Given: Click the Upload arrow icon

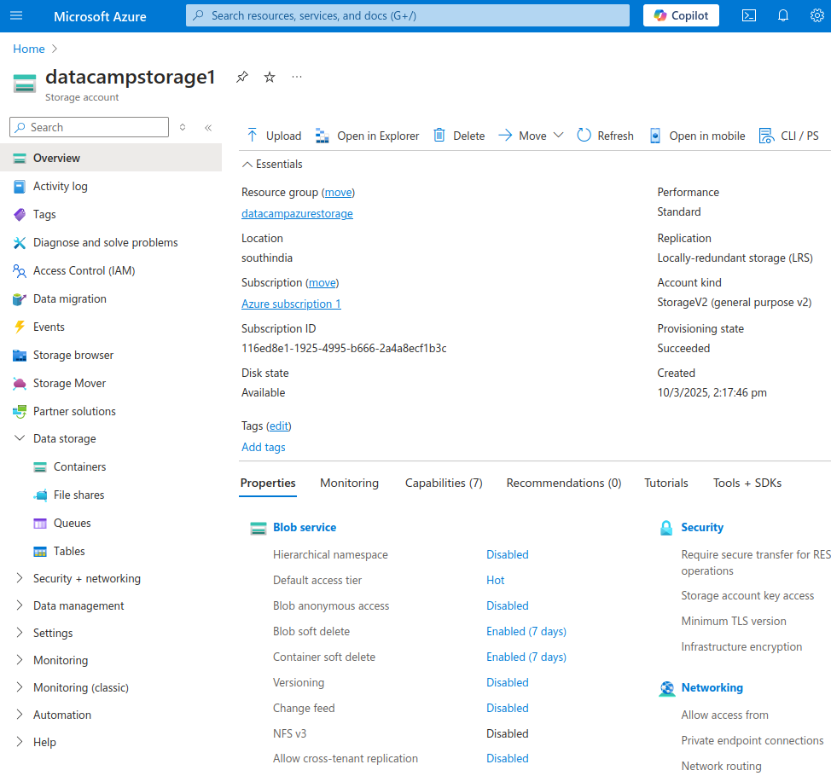Looking at the screenshot, I should pos(253,136).
